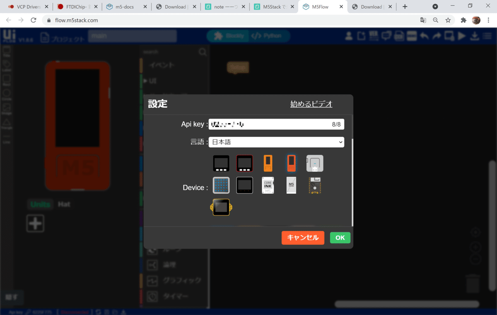Switch to the Units tab
Image resolution: width=497 pixels, height=315 pixels.
point(41,204)
